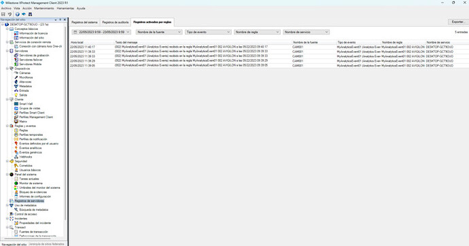This screenshot has height=246, width=469.
Task: Click the Micrófonos microphone icon
Action: click(16, 77)
